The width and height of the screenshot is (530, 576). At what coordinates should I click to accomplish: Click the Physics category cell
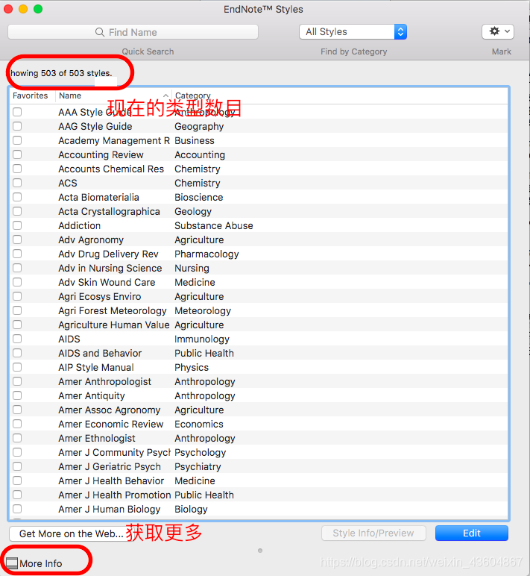coord(192,367)
